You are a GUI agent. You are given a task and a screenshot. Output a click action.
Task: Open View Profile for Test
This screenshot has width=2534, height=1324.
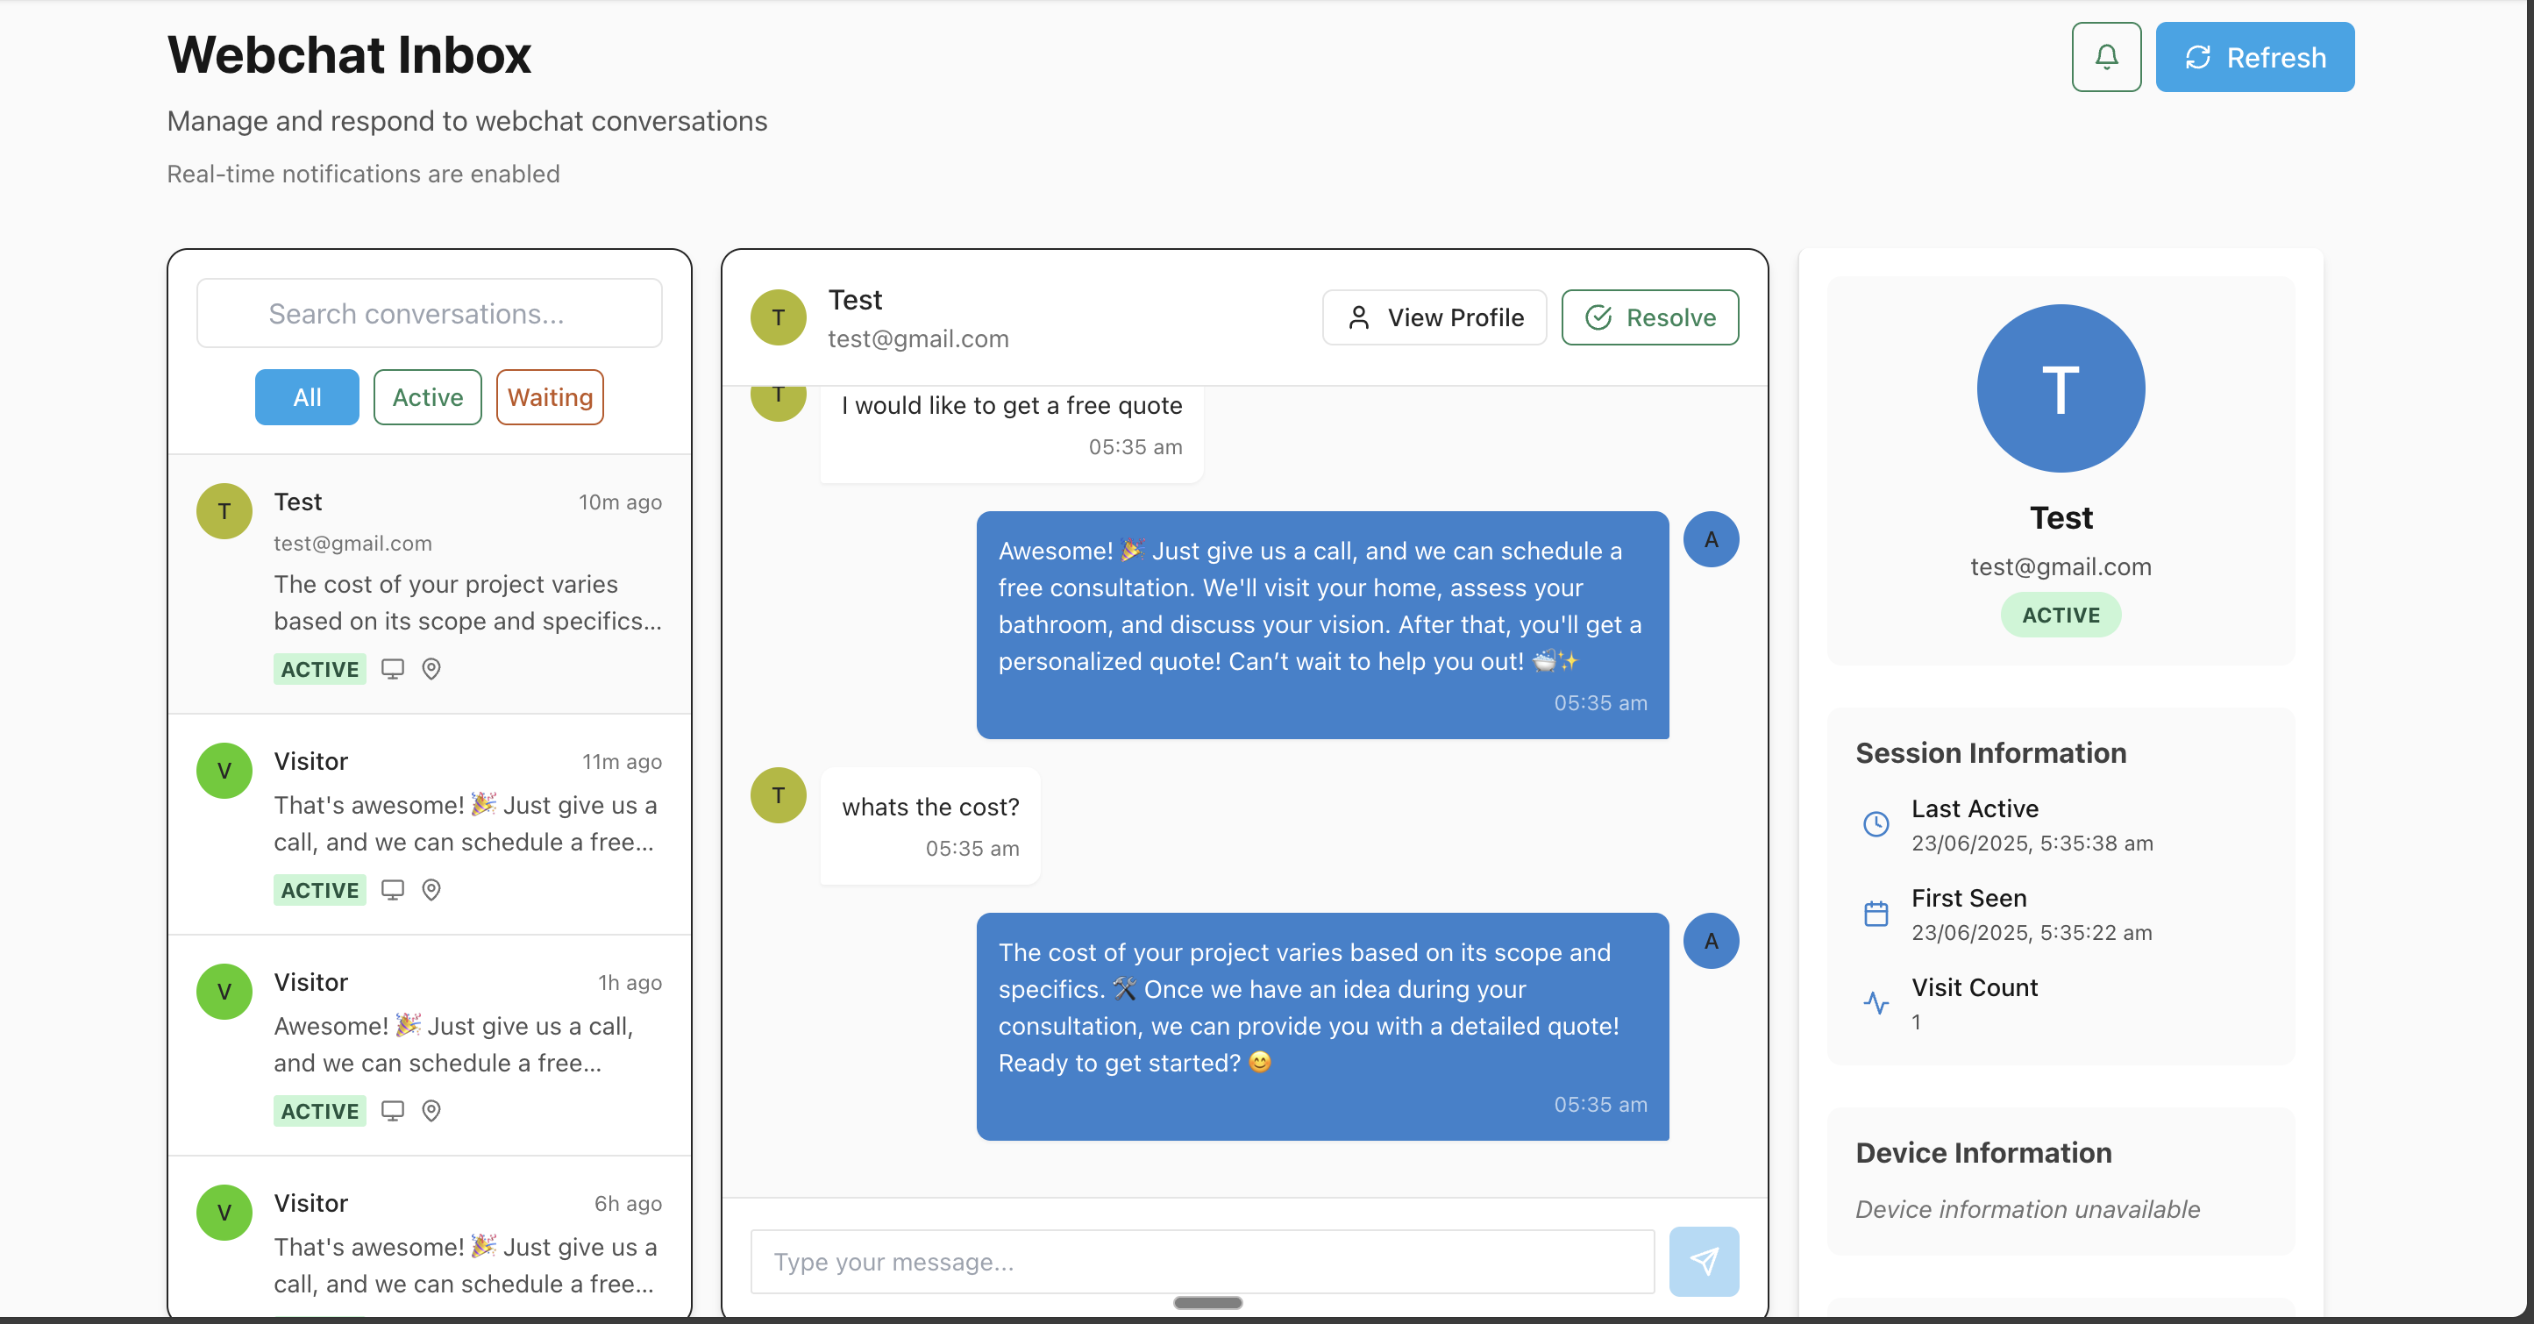tap(1434, 317)
